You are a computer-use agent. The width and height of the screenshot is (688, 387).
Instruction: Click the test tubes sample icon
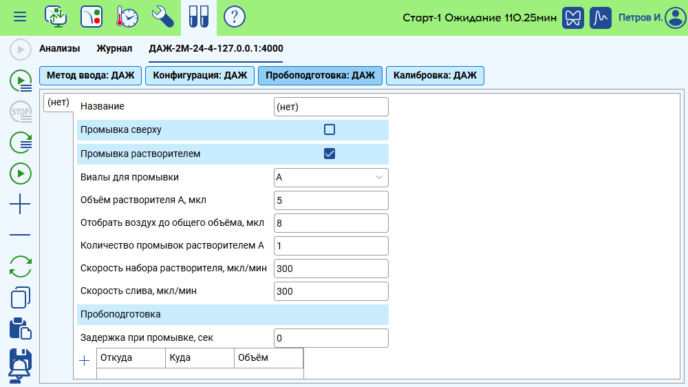[x=199, y=17]
